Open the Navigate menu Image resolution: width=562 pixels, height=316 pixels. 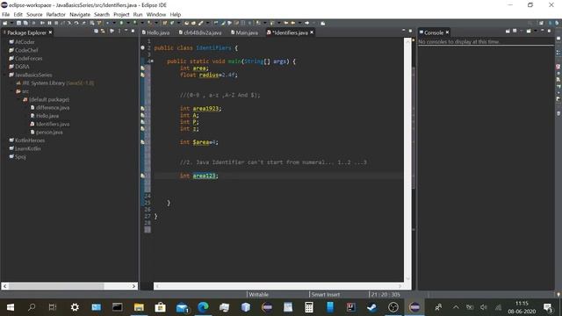click(80, 14)
